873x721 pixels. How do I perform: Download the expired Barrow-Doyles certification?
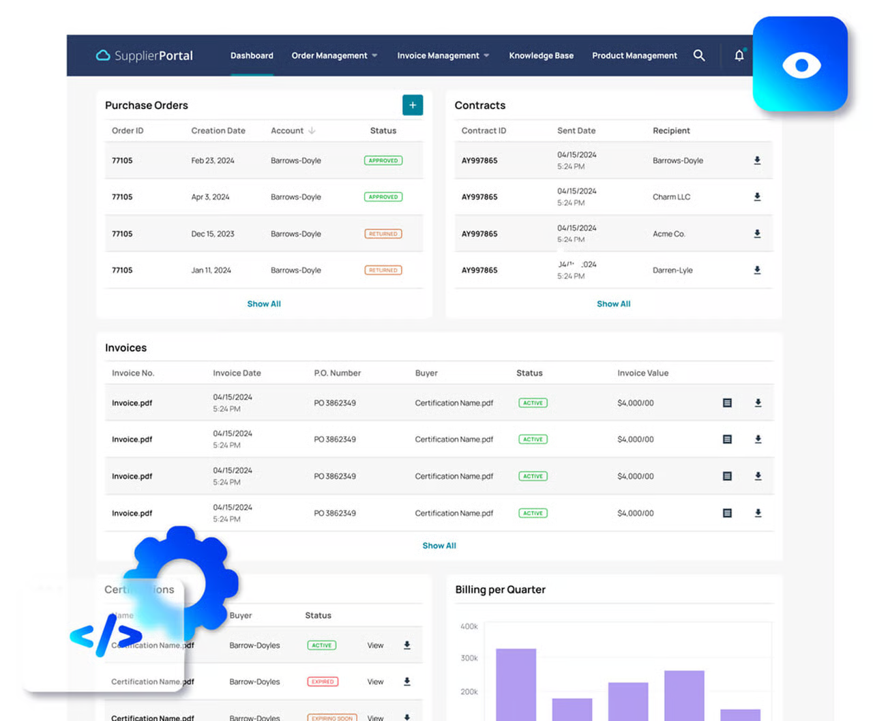[x=407, y=681]
